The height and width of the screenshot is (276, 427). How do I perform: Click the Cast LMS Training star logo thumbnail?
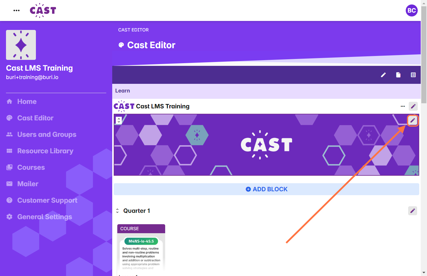pos(21,45)
